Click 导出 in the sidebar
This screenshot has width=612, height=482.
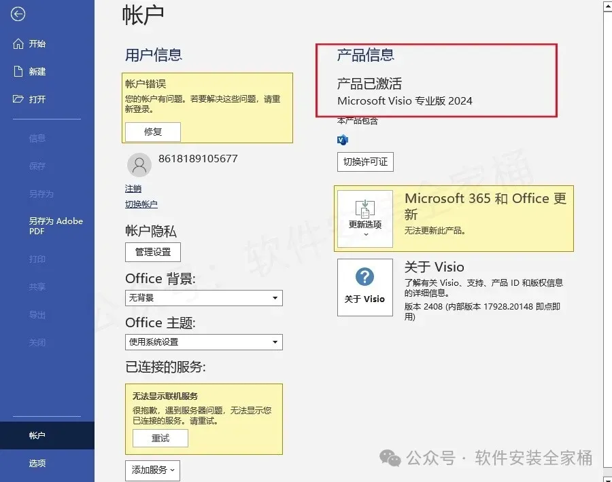coord(37,315)
